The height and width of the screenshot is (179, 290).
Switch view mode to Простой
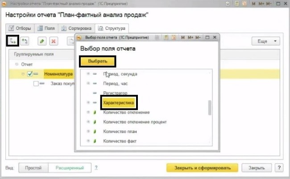point(33,168)
